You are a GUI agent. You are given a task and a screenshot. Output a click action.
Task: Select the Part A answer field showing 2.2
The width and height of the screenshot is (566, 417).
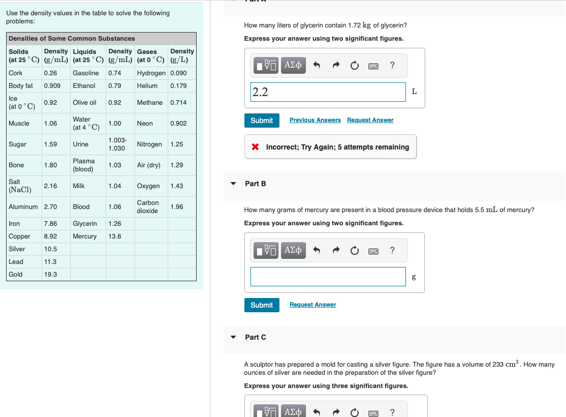tap(328, 92)
